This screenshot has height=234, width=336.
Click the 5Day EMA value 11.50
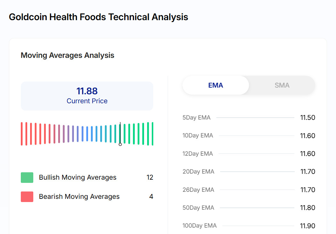point(308,118)
